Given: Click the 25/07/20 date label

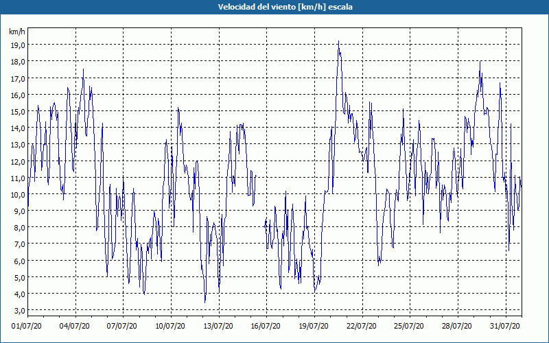Looking at the screenshot, I should 409,327.
